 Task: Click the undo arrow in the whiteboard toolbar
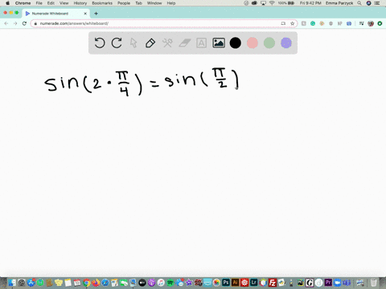coord(100,43)
